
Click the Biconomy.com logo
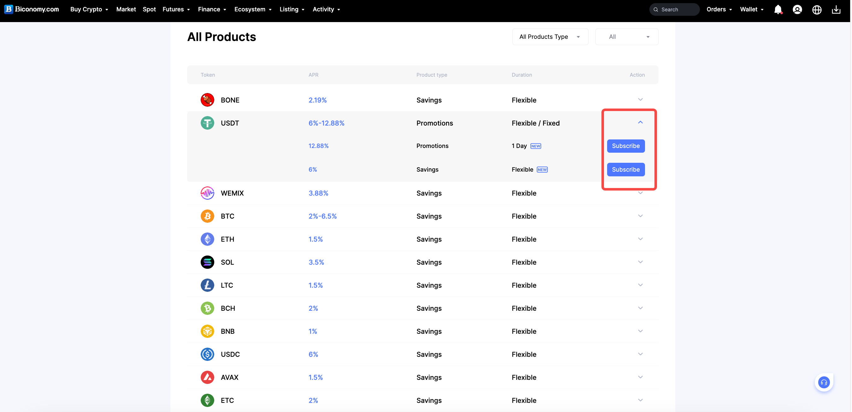click(32, 9)
